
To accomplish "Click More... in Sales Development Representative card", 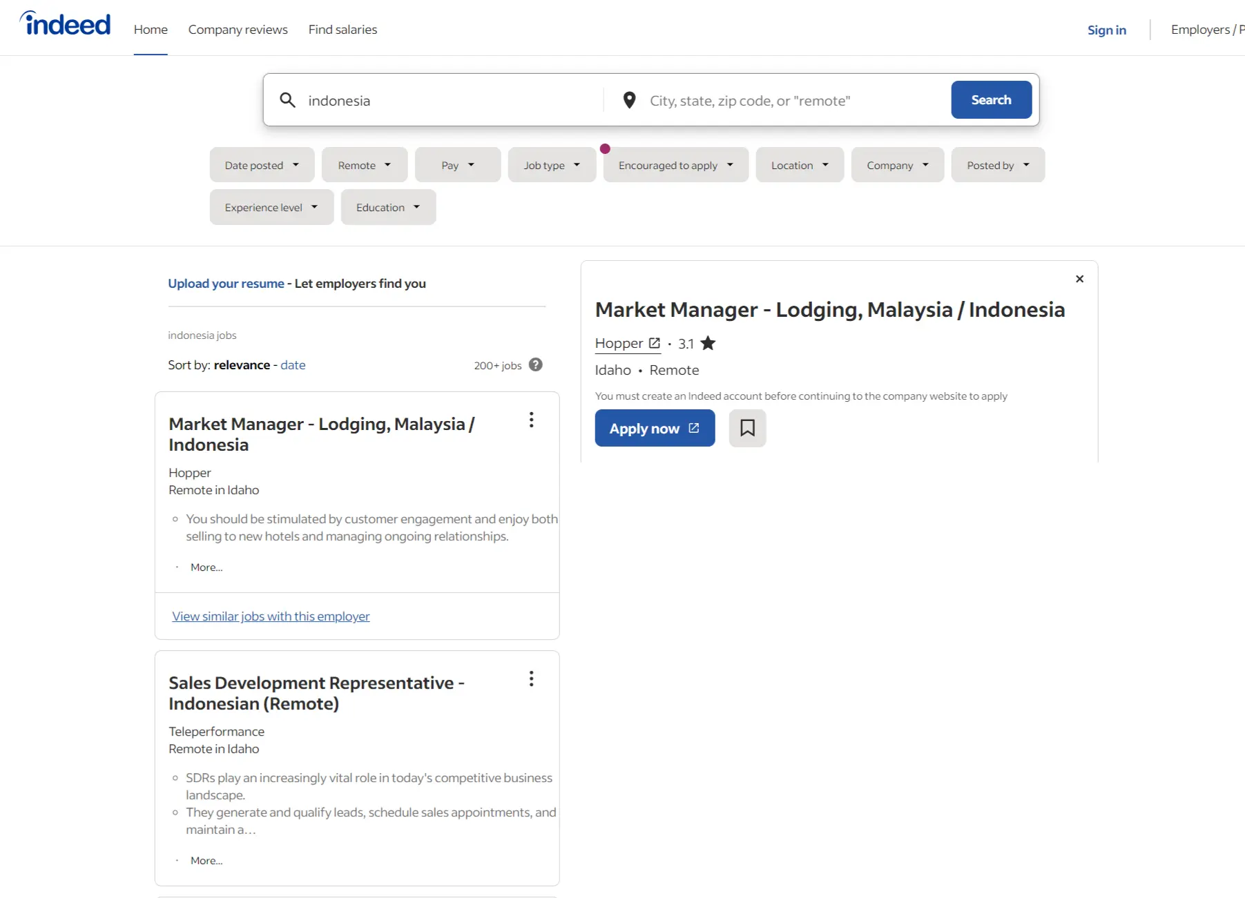I will [x=206, y=860].
